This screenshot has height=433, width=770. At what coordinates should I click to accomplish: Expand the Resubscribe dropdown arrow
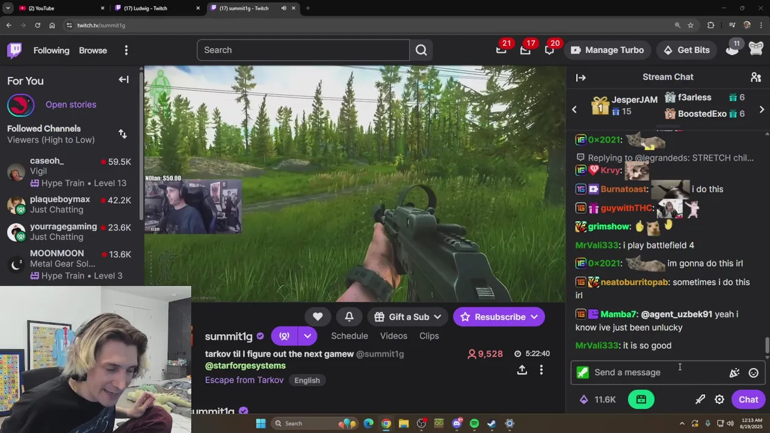(534, 317)
